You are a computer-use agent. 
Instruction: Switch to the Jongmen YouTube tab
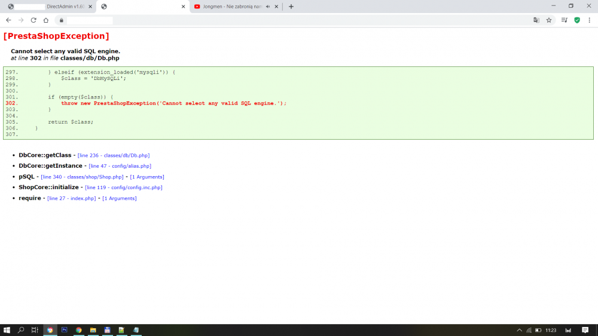233,7
